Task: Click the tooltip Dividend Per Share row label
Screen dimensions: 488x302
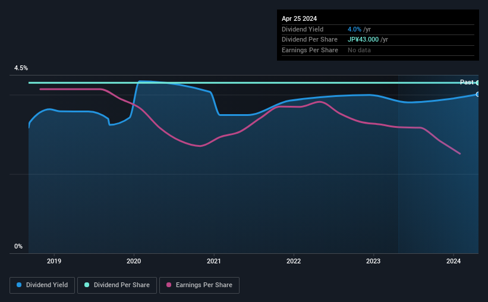Action: point(309,40)
